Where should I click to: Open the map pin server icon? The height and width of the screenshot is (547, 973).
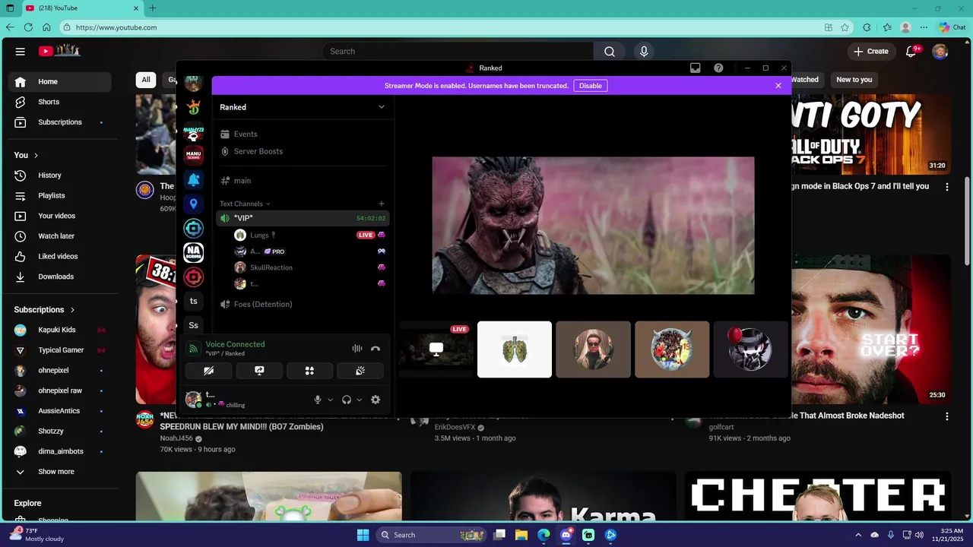point(194,204)
